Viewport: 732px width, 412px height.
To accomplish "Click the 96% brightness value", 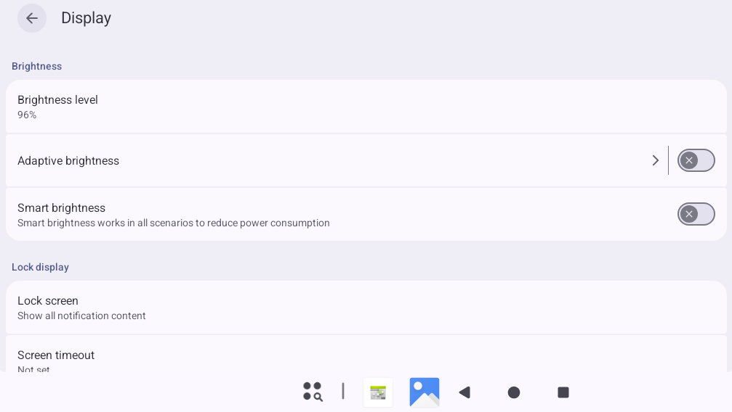I will pos(27,115).
